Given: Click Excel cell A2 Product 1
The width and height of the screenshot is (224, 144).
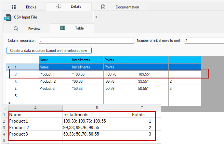Looking at the screenshot, I should coord(35,121).
